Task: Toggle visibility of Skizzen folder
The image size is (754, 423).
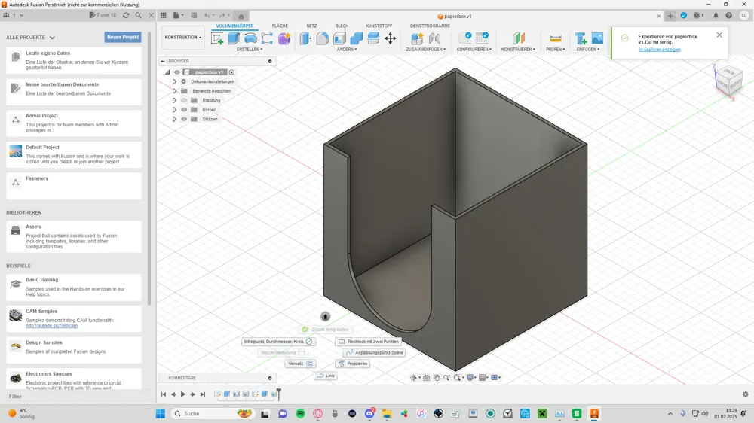Action: pyautogui.click(x=184, y=119)
